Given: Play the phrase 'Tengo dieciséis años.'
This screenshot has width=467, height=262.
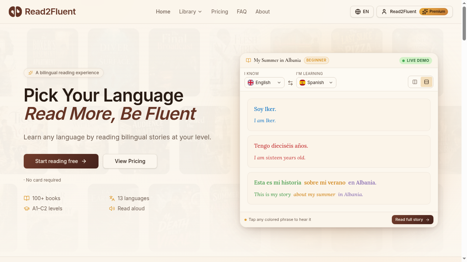Looking at the screenshot, I should [281, 146].
